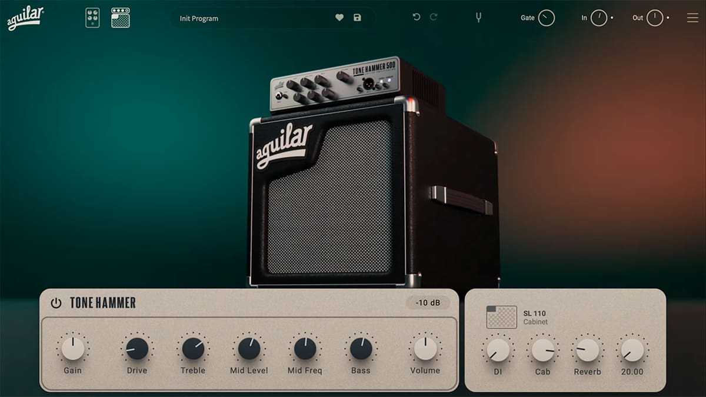This screenshot has height=397, width=706.
Task: Toggle the Tone Hammer power button
Action: pyautogui.click(x=56, y=303)
